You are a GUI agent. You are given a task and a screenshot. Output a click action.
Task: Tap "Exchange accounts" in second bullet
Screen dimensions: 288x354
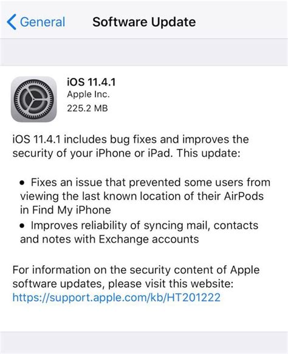click(149, 239)
